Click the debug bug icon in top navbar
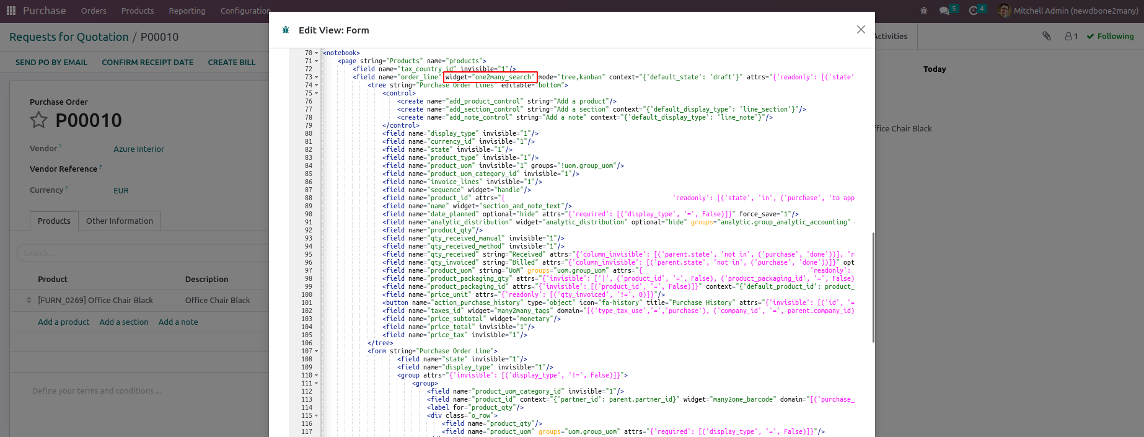This screenshot has height=437, width=1144. [x=923, y=11]
